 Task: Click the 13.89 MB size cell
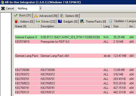point(119,70)
